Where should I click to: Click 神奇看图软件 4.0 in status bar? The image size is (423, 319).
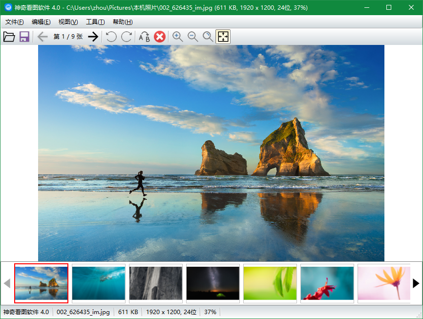(x=26, y=312)
